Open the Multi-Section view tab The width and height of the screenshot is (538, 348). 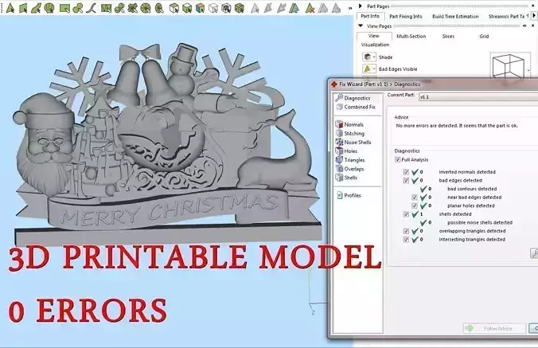(411, 36)
